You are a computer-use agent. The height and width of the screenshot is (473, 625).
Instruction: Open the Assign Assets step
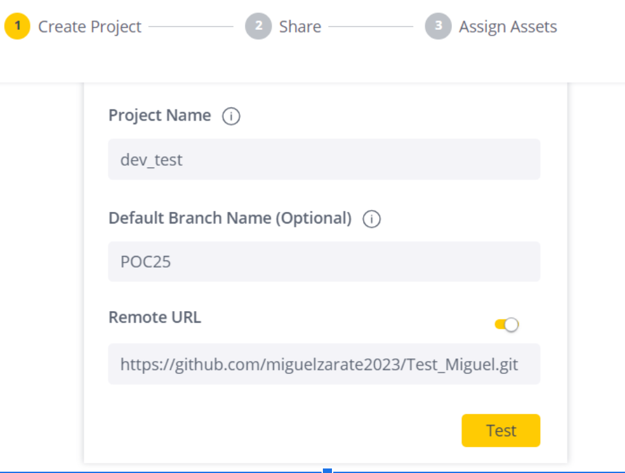pos(508,27)
